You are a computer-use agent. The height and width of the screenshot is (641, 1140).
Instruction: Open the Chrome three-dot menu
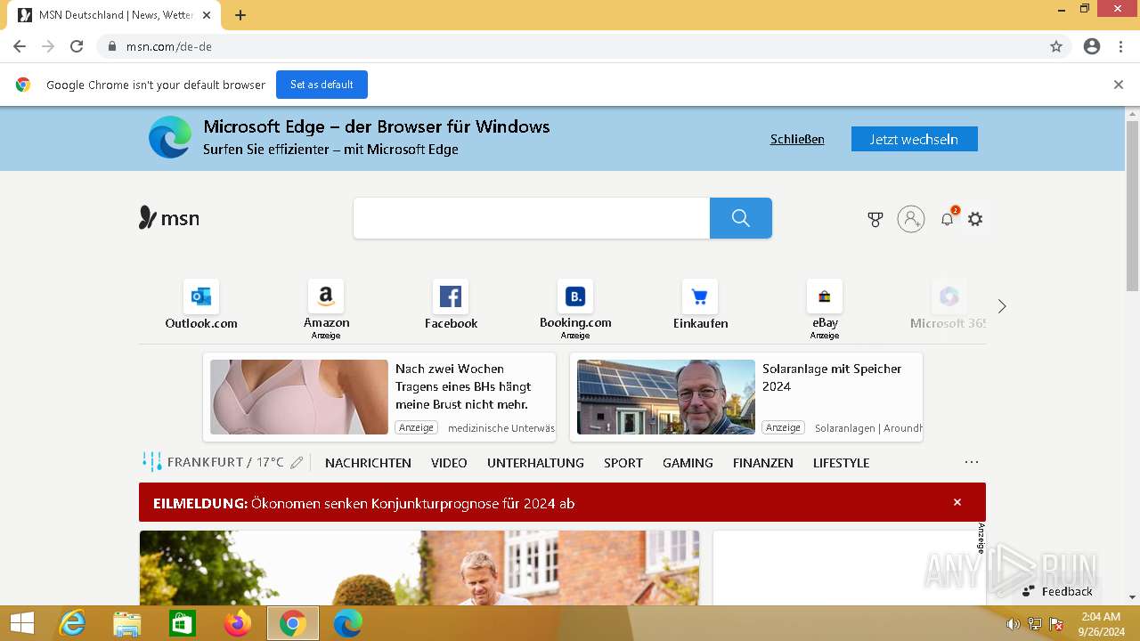1120,46
